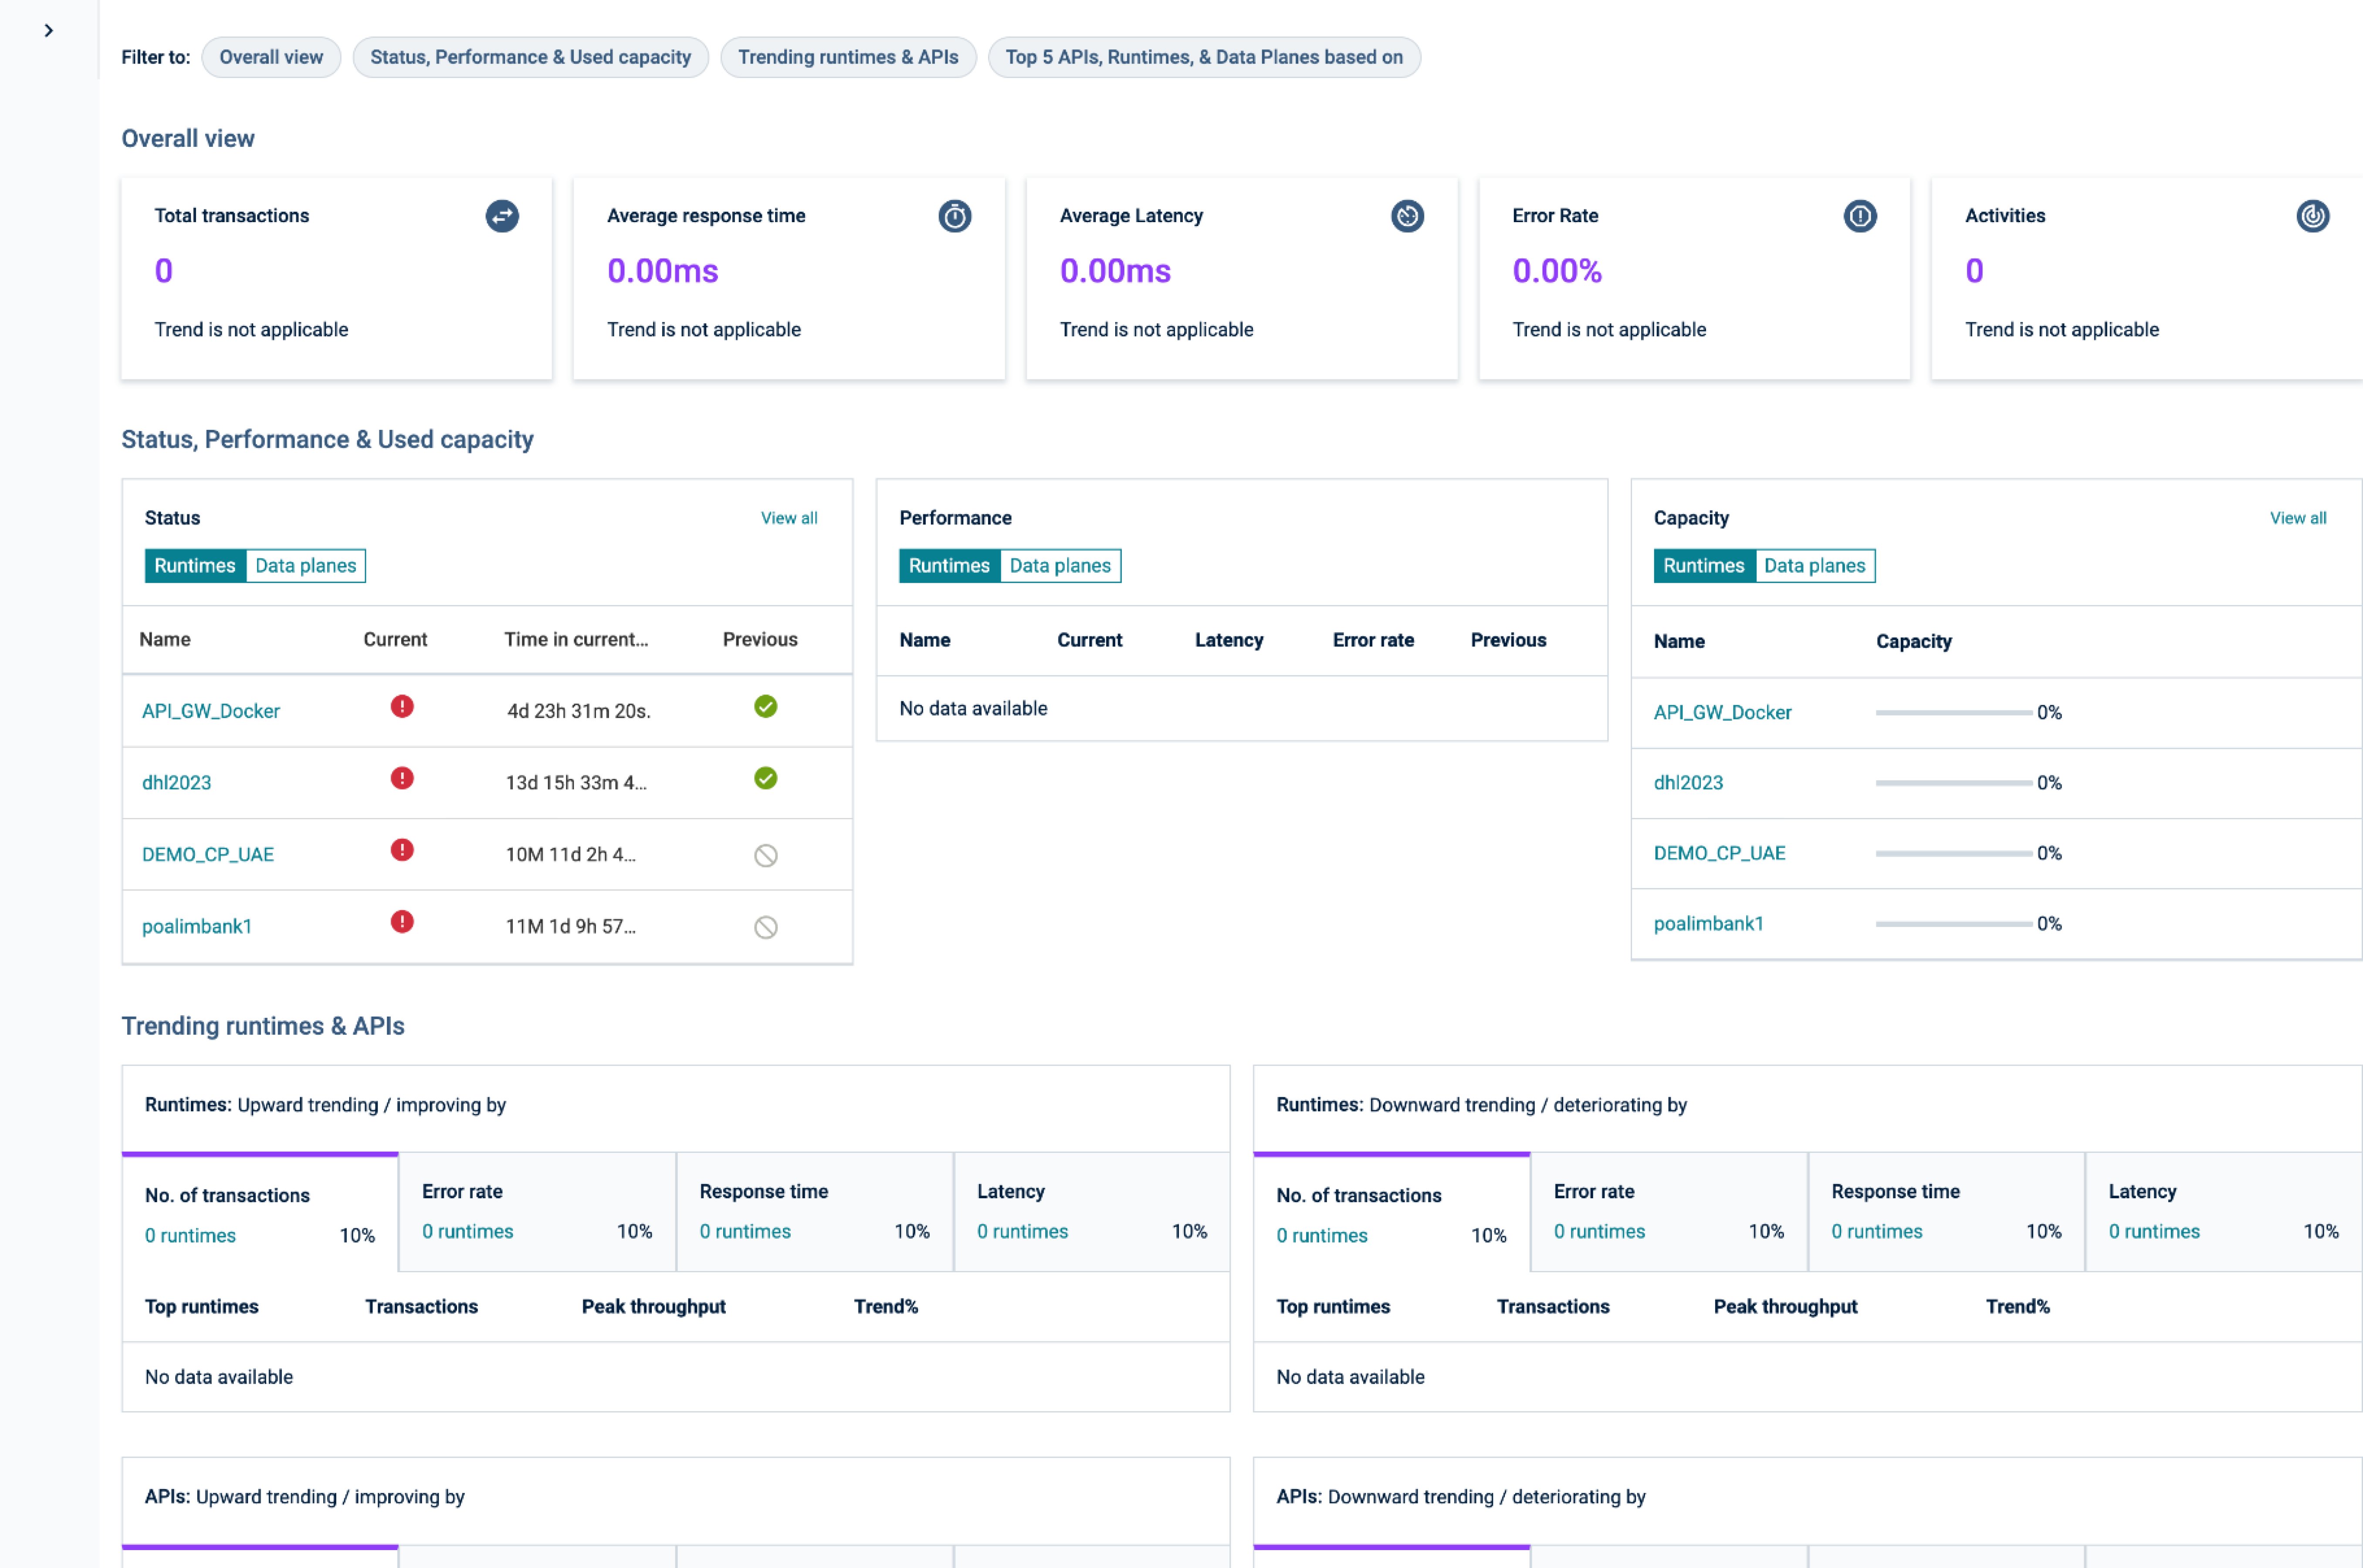Click Latency column header in Performance table
The height and width of the screenshot is (1568, 2363).
click(x=1229, y=641)
